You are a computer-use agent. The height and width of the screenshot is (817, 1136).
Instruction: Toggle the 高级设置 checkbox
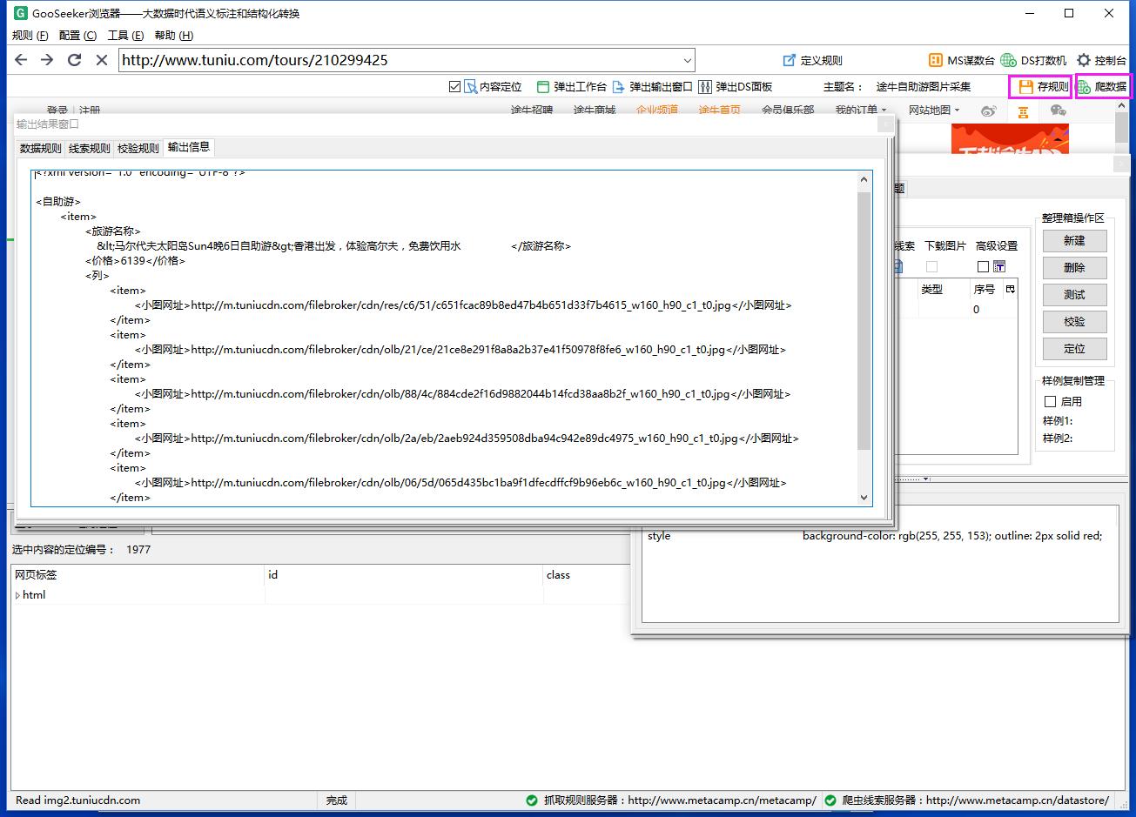pos(983,266)
